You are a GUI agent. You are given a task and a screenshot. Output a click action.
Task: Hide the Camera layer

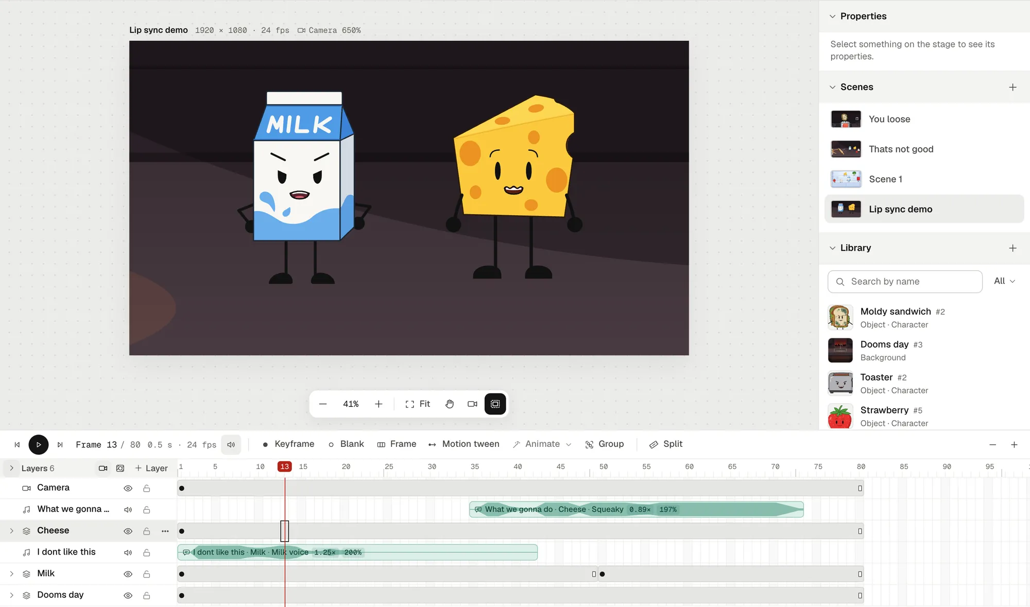pos(128,488)
